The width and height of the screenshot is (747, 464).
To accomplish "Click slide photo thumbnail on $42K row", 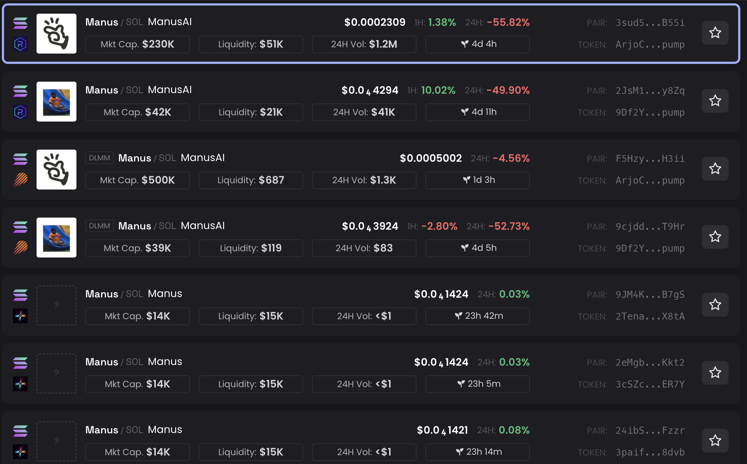I will pos(56,102).
